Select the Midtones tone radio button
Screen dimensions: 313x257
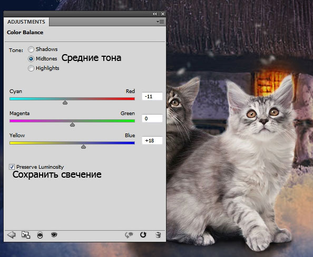[31, 59]
